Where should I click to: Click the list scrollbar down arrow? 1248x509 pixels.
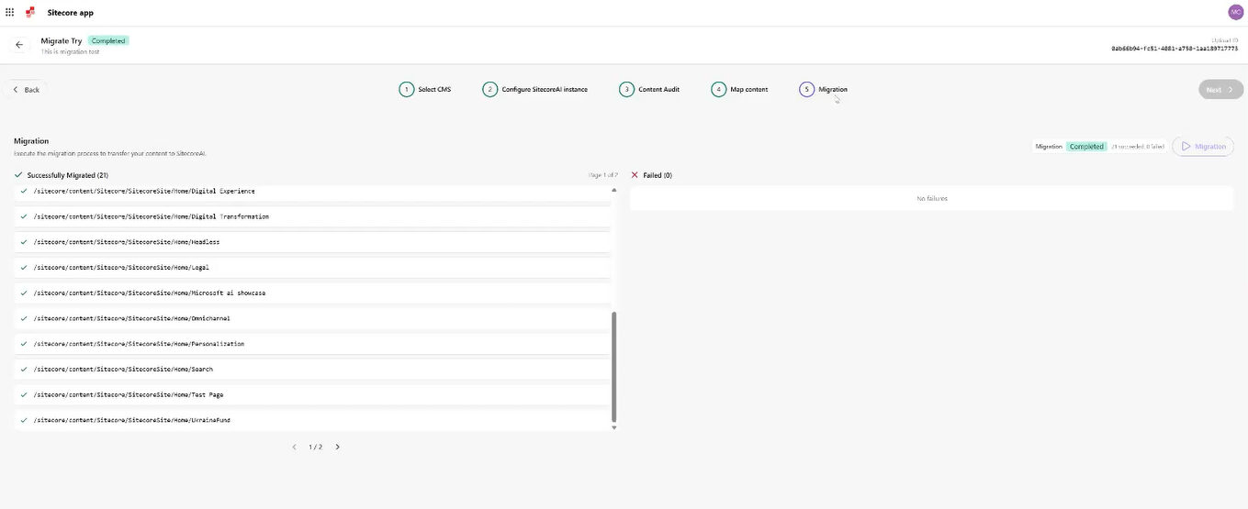614,427
